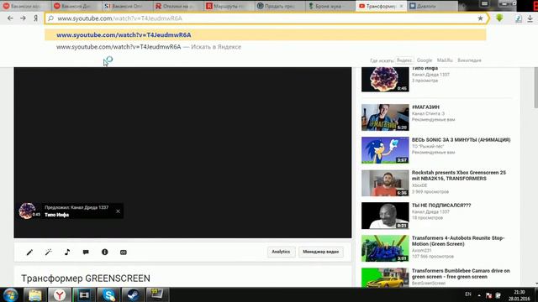Open the info circle Cards tool
Image resolution: width=538 pixels, height=302 pixels.
pos(104,252)
